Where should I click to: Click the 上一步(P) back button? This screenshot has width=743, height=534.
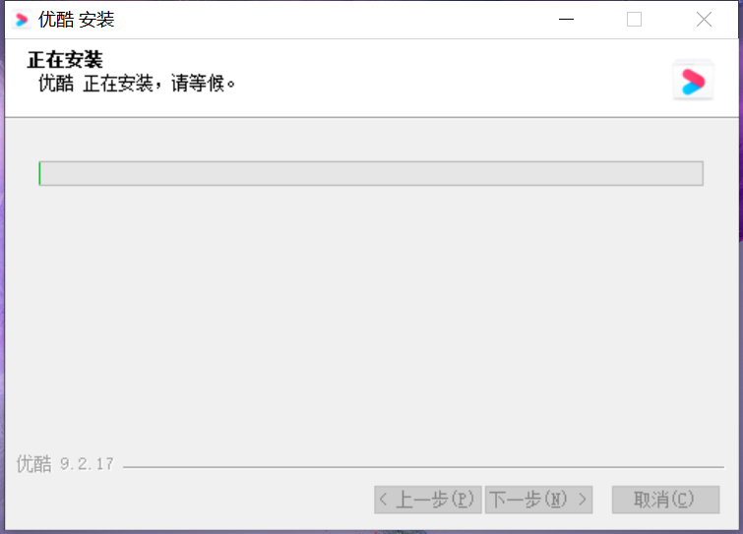(428, 500)
